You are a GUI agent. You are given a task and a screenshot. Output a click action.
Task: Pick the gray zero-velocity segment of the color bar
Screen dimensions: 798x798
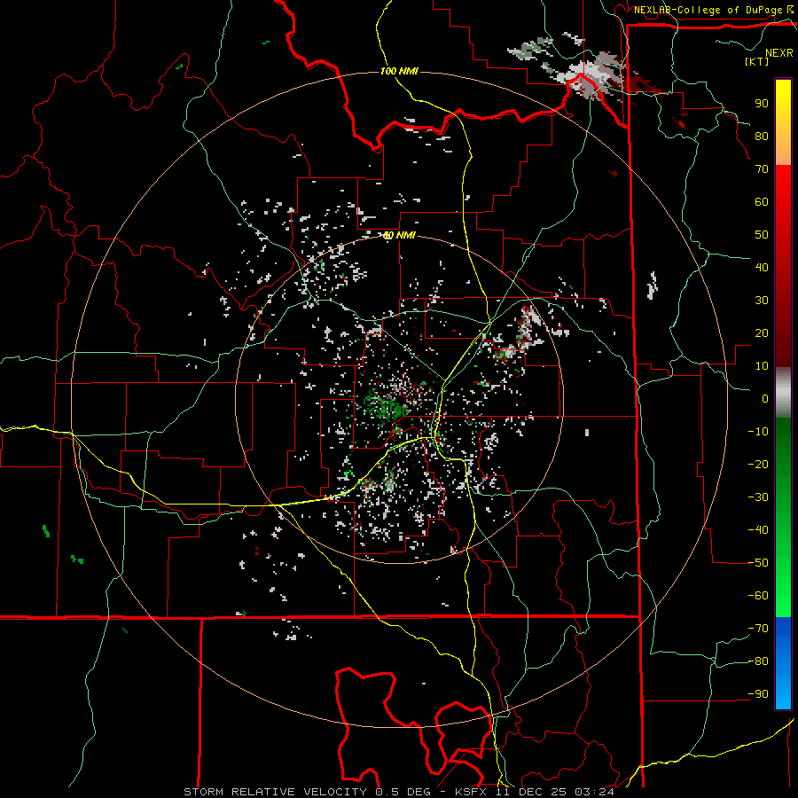pyautogui.click(x=783, y=393)
